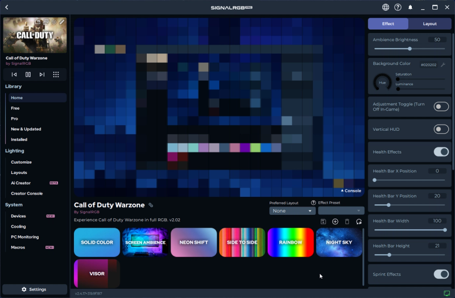The image size is (455, 298).
Task: Go back with the top-left arrow
Action: [7, 7]
